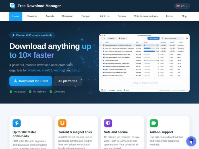Click the floating donate cup button
The width and height of the screenshot is (199, 149).
(191, 141)
